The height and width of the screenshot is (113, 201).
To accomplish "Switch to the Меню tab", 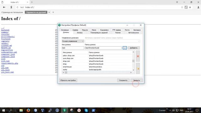I will pos(94,30).
